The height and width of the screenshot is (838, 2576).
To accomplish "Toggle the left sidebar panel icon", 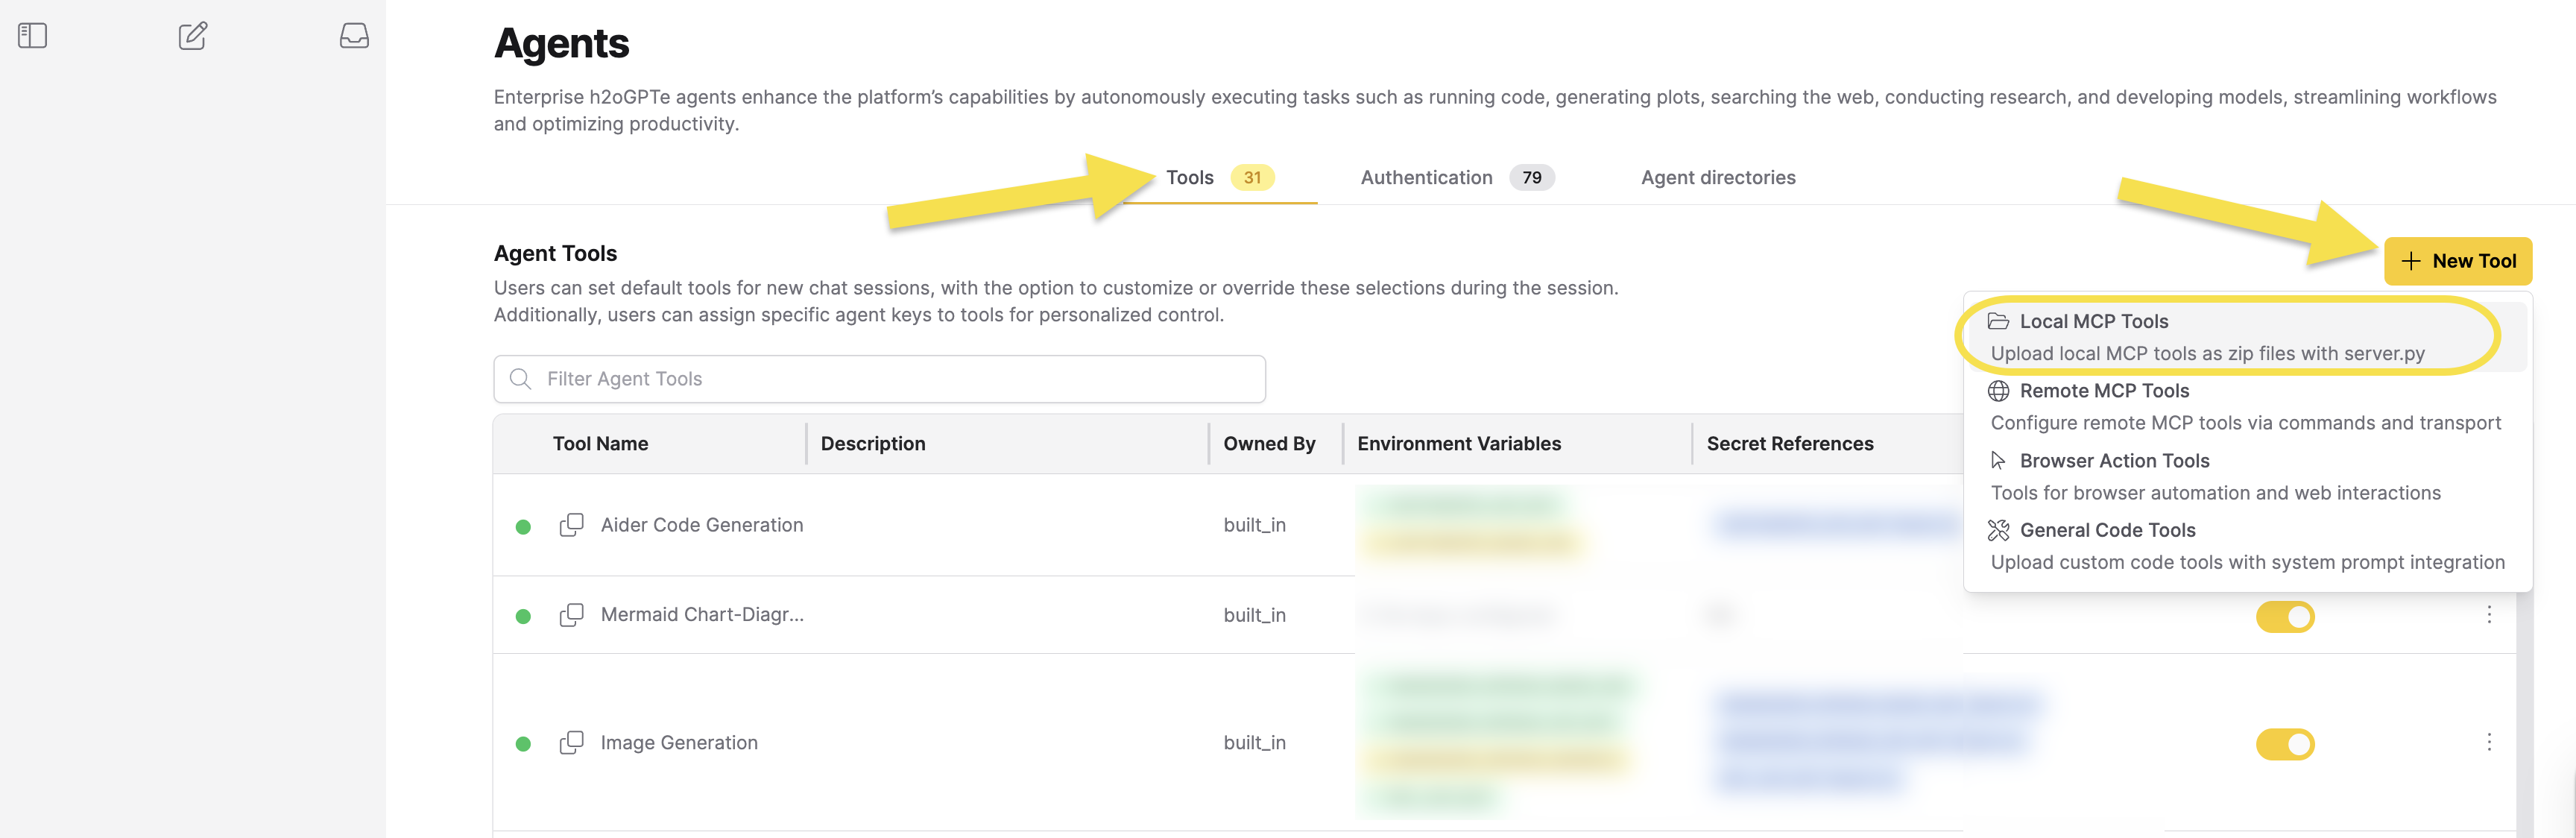I will pos(33,36).
